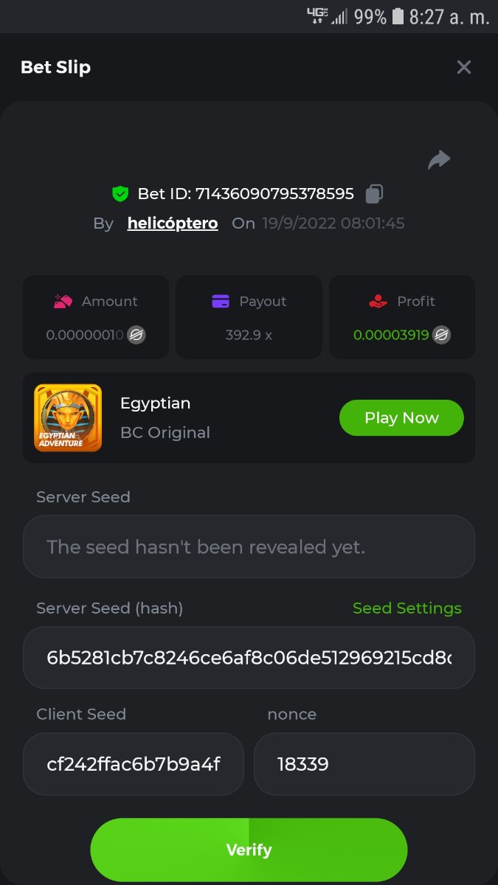Tap the pink Amount icon

point(63,301)
